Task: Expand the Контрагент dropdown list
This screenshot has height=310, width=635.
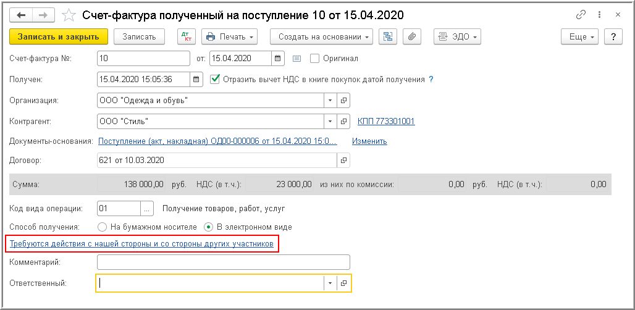Action: 330,121
